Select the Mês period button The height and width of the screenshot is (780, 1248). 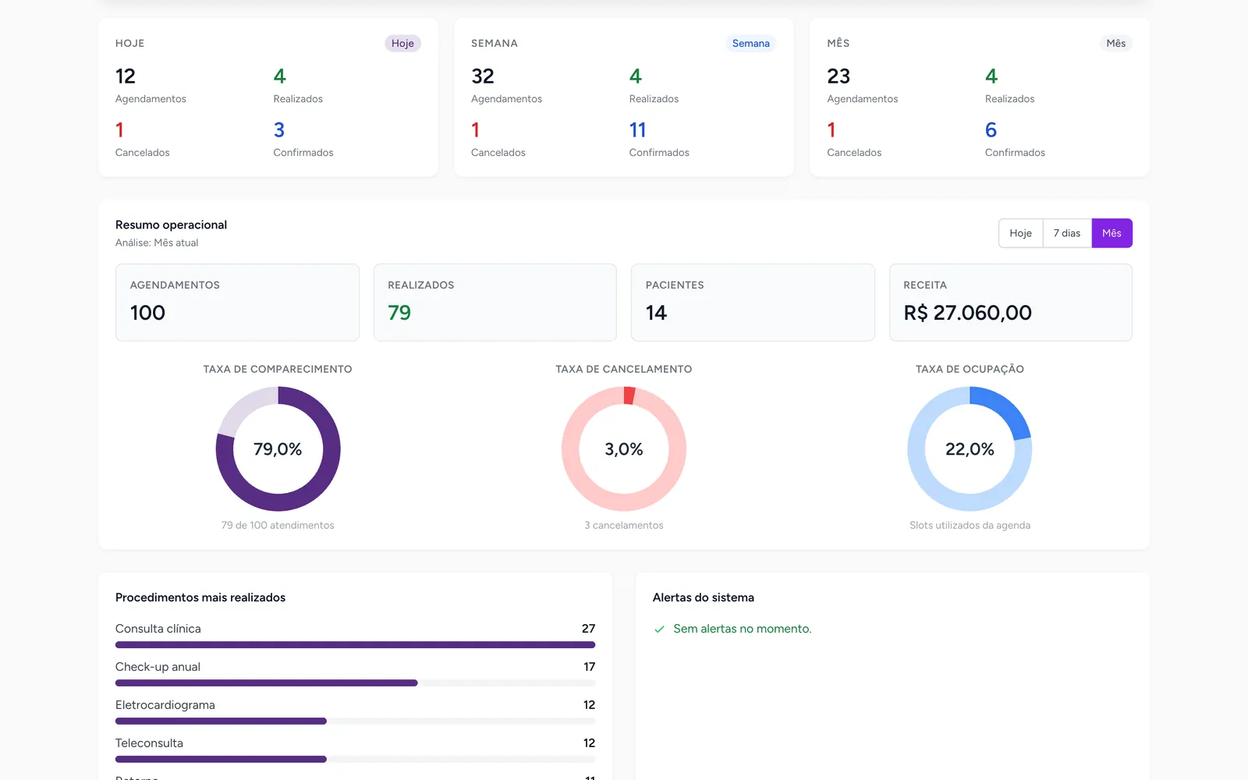1111,233
